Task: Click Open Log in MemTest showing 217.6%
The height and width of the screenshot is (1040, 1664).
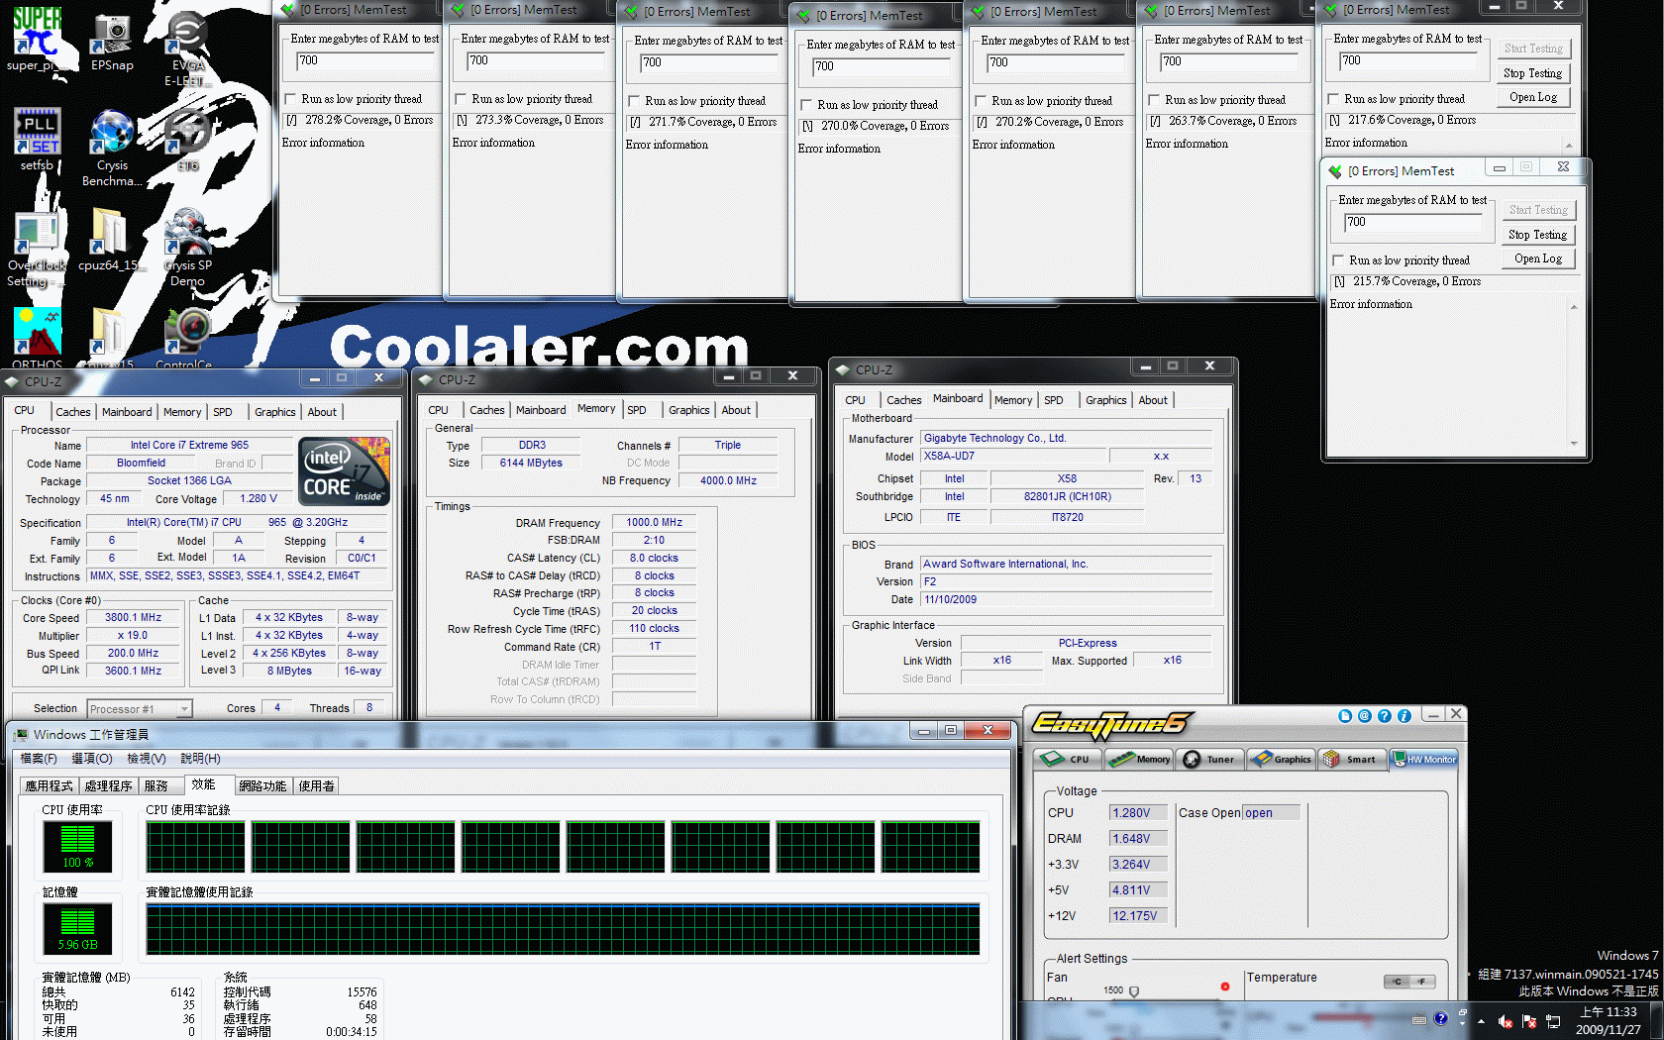Action: [1532, 97]
